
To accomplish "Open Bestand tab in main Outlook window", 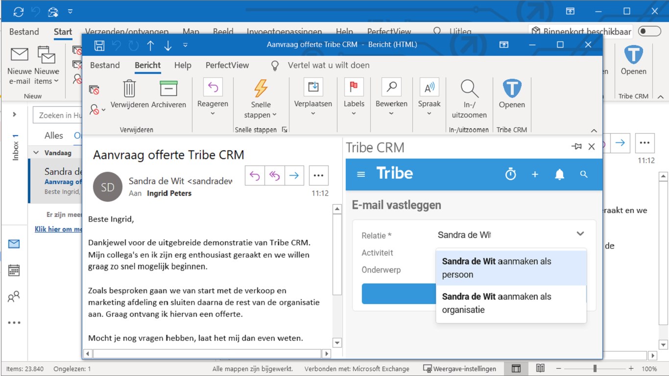I will tap(24, 32).
